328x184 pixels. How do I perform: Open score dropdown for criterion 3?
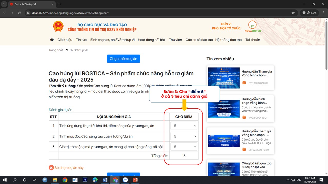[184, 147]
